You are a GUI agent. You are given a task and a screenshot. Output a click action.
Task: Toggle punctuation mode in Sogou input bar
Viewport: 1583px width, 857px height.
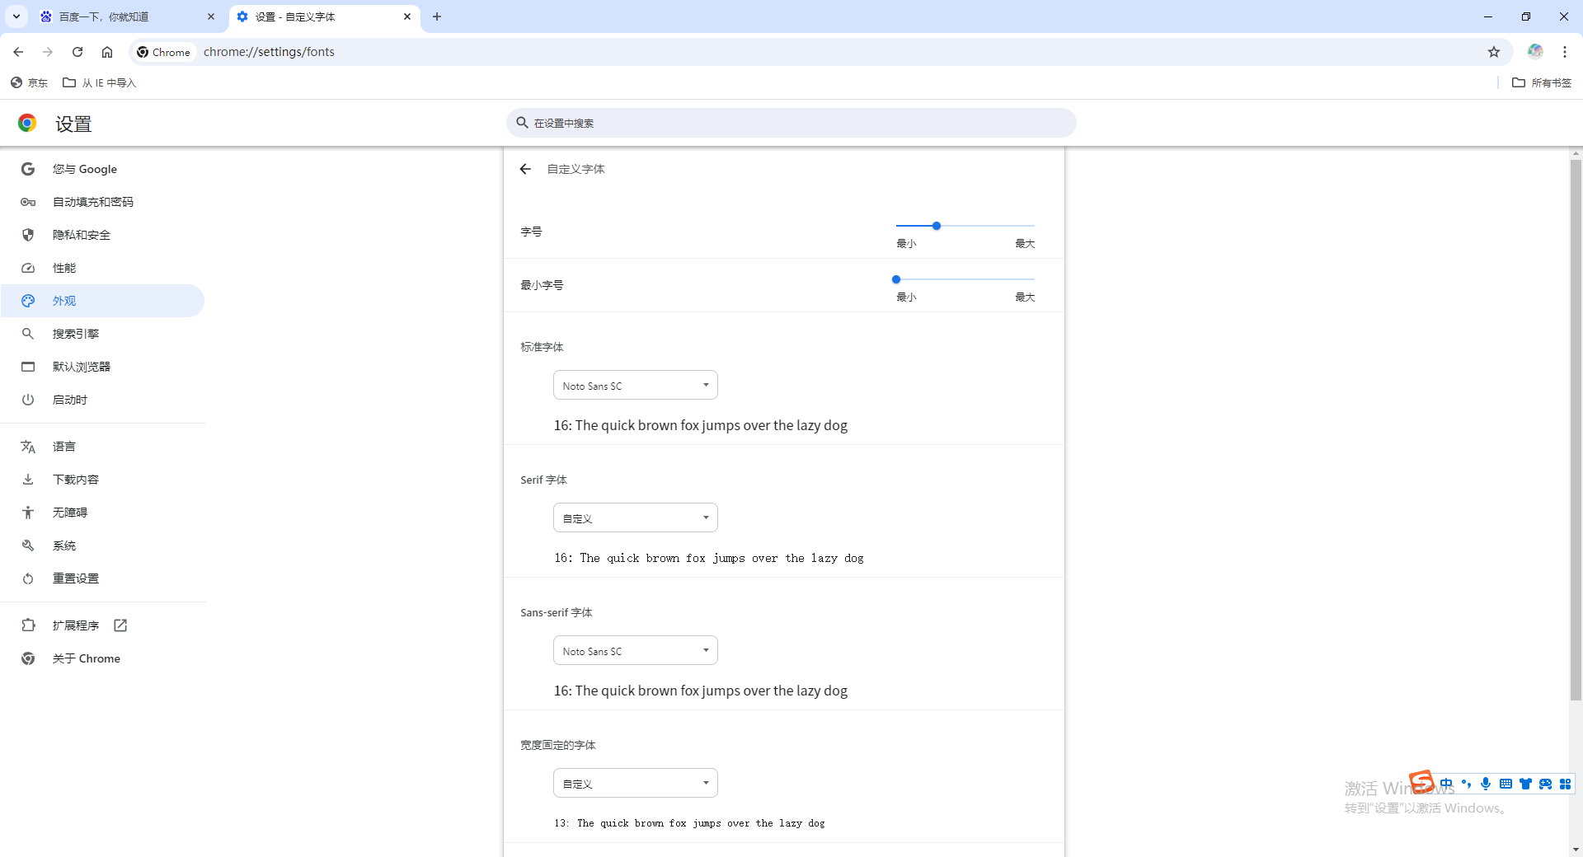[1466, 784]
